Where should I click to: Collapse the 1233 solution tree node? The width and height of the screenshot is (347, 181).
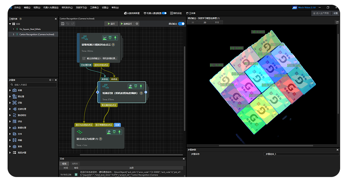pyautogui.click(x=9, y=24)
